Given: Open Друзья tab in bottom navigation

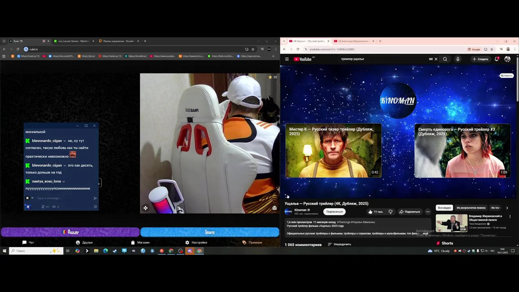Looking at the screenshot, I should pyautogui.click(x=84, y=243).
